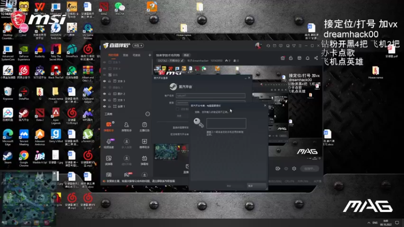Switch to the third scene tab
Screen dimensions: 404x227
pos(136,55)
